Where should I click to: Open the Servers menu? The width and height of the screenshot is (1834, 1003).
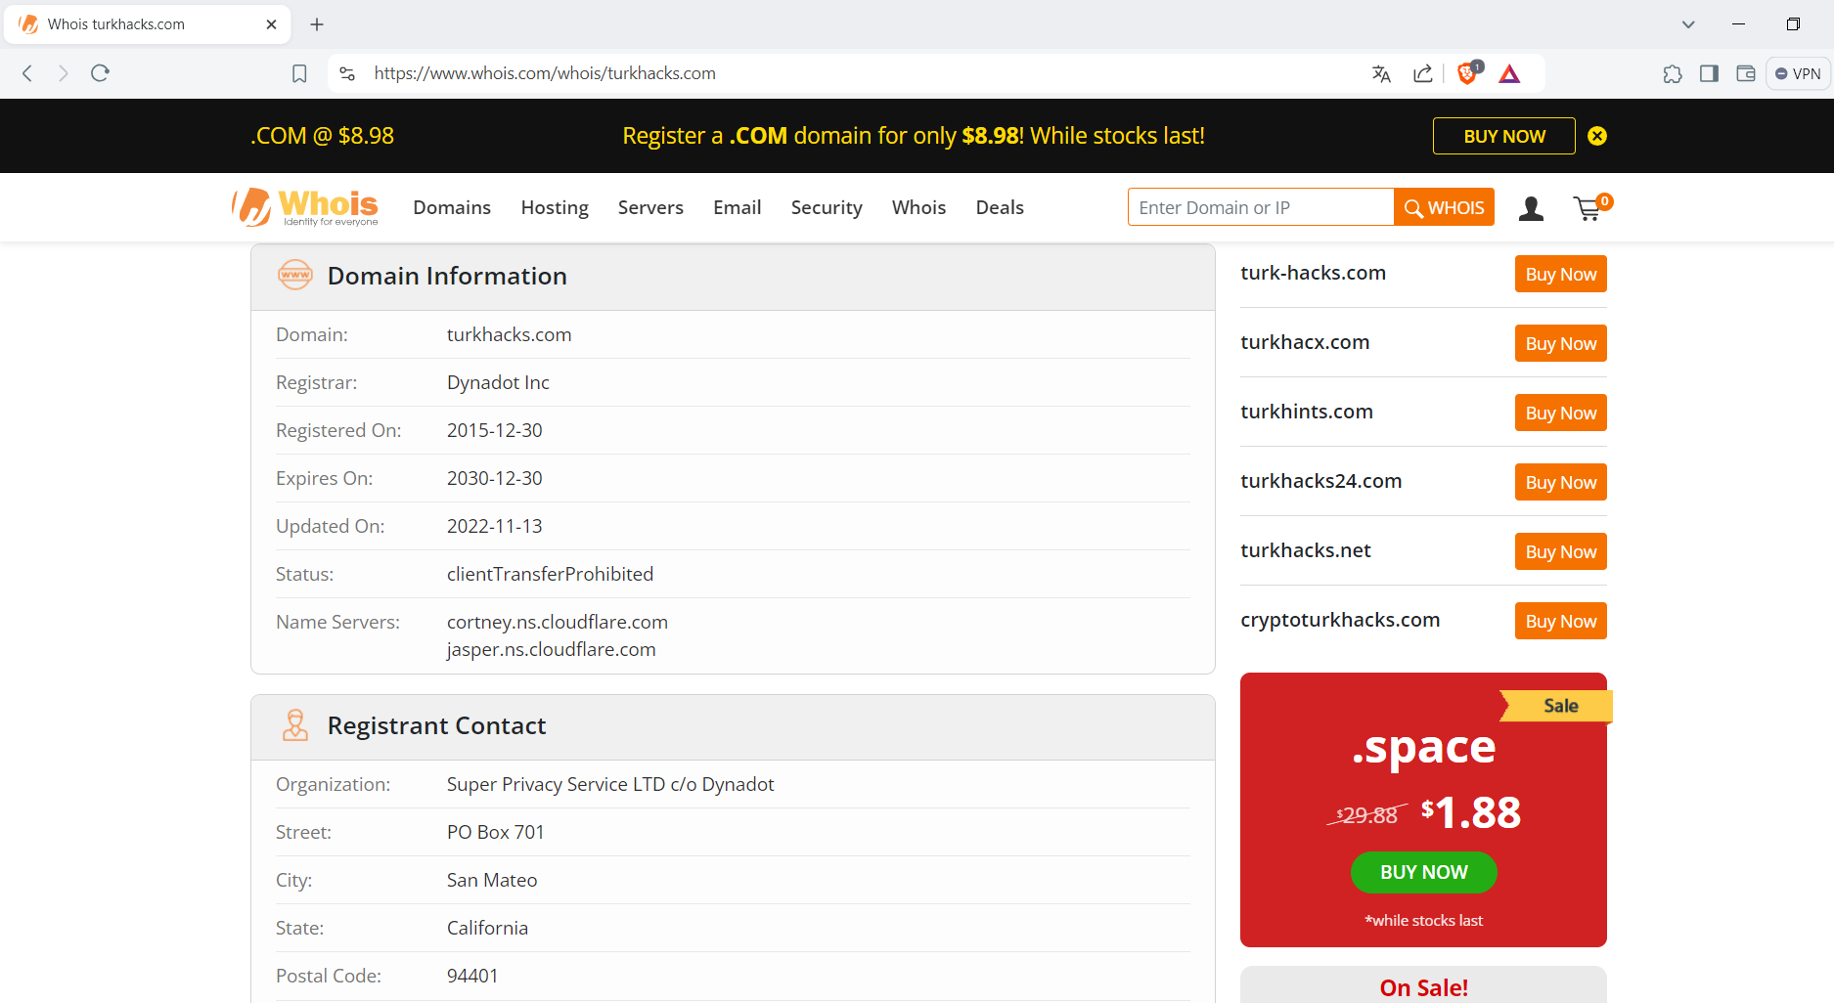[650, 207]
